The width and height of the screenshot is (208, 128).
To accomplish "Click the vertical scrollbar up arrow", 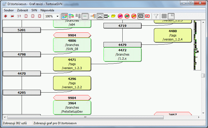I will pyautogui.click(x=203, y=22).
